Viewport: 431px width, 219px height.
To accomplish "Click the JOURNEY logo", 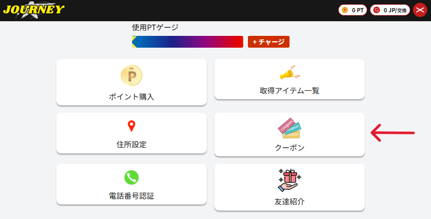I will click(33, 9).
